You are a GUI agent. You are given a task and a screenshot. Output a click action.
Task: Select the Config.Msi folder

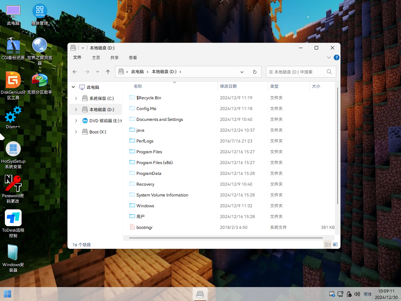coord(146,109)
